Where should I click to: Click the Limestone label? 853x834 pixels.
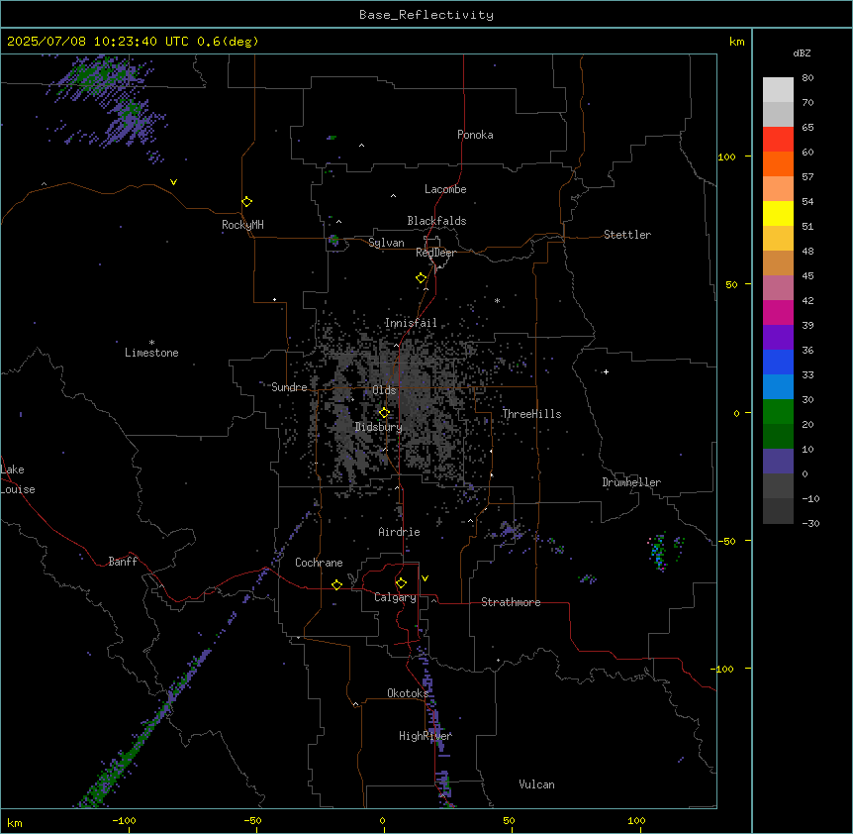(151, 353)
